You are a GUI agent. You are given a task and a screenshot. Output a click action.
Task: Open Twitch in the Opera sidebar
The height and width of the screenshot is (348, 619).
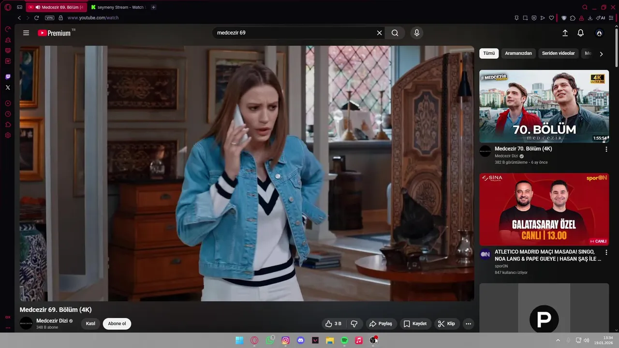pyautogui.click(x=8, y=76)
